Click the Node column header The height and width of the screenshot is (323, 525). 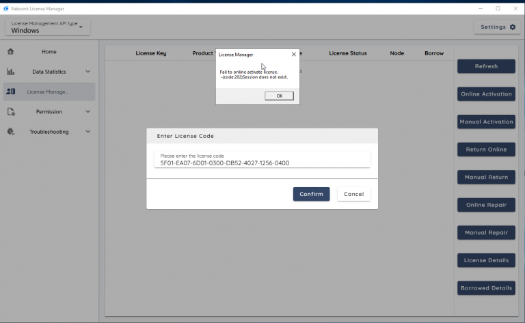click(396, 53)
